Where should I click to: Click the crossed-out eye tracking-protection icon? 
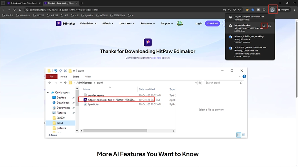[235, 10]
